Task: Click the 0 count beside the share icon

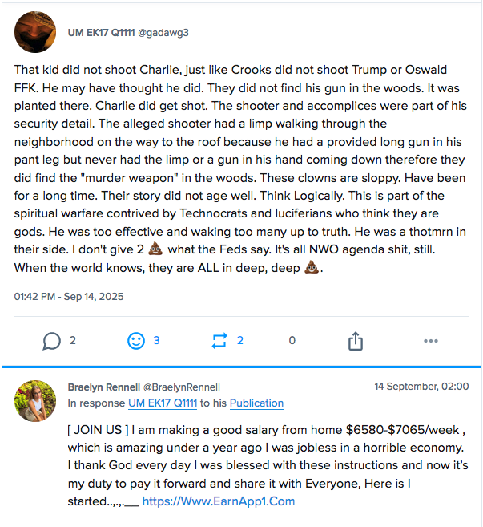Action: pos(292,341)
